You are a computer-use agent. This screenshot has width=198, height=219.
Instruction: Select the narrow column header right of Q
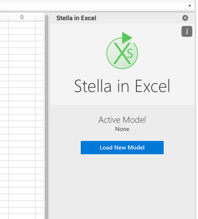click(39, 17)
